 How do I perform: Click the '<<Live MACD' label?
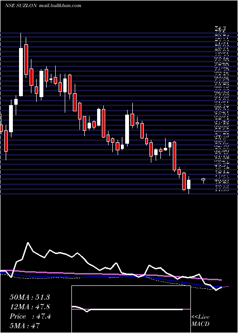[200, 321]
